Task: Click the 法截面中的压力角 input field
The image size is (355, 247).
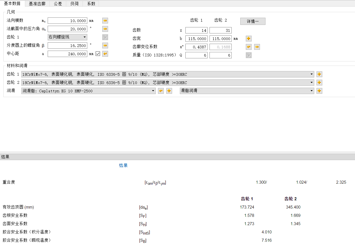Action: (67, 29)
